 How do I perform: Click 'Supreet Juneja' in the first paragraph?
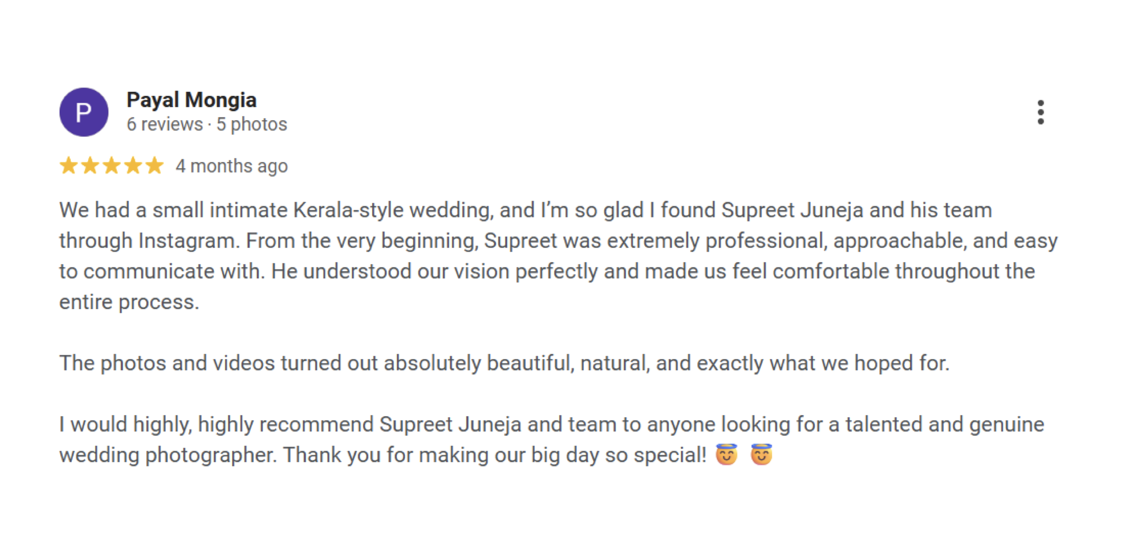(792, 210)
